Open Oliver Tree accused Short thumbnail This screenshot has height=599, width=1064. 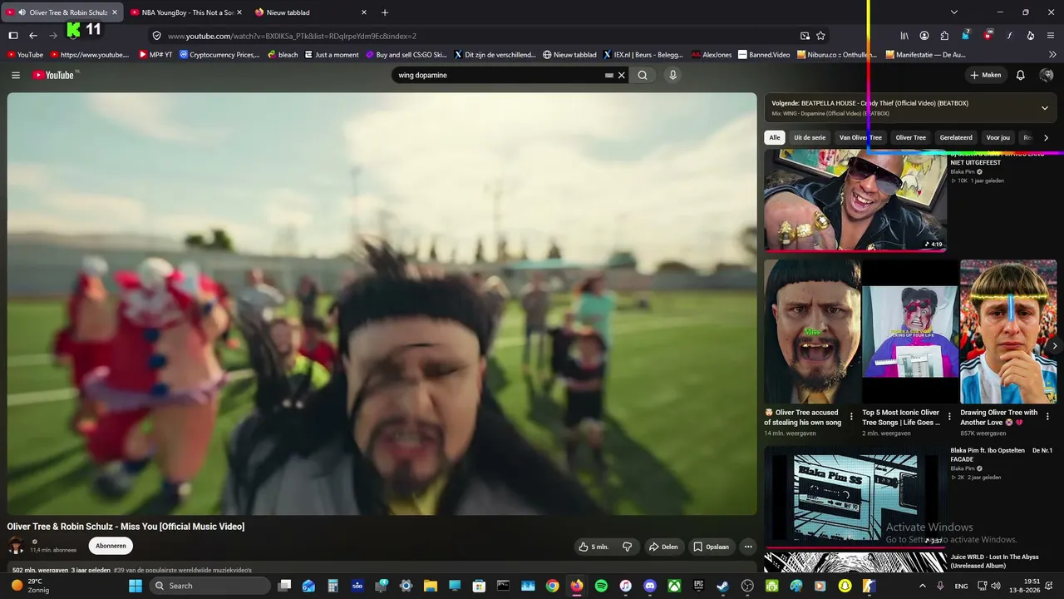coord(812,331)
